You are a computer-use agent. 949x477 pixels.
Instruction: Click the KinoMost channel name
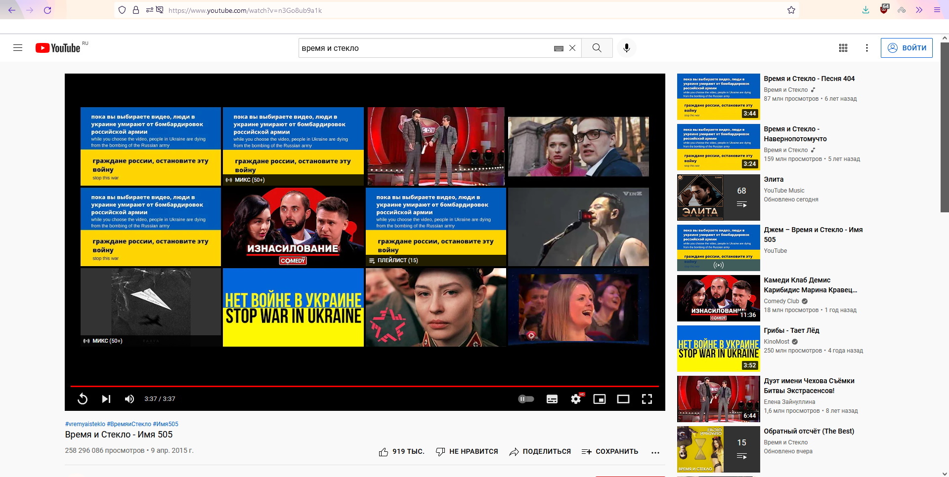pos(776,342)
